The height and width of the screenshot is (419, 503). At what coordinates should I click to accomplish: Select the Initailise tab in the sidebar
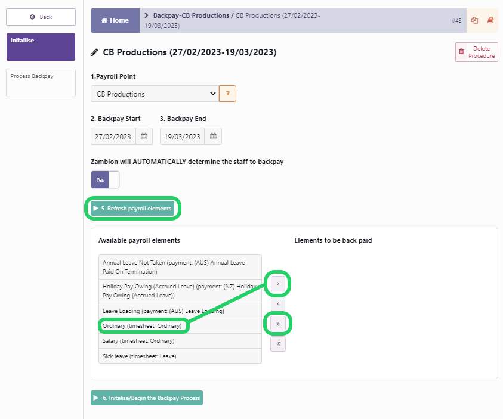[x=40, y=46]
